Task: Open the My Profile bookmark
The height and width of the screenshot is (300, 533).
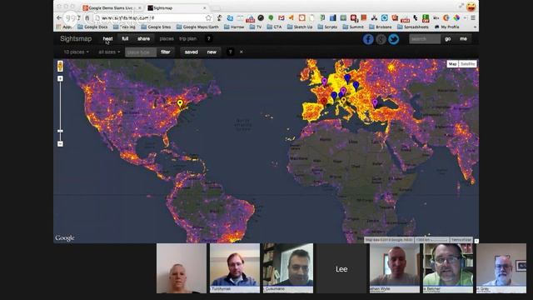Action: coord(446,27)
